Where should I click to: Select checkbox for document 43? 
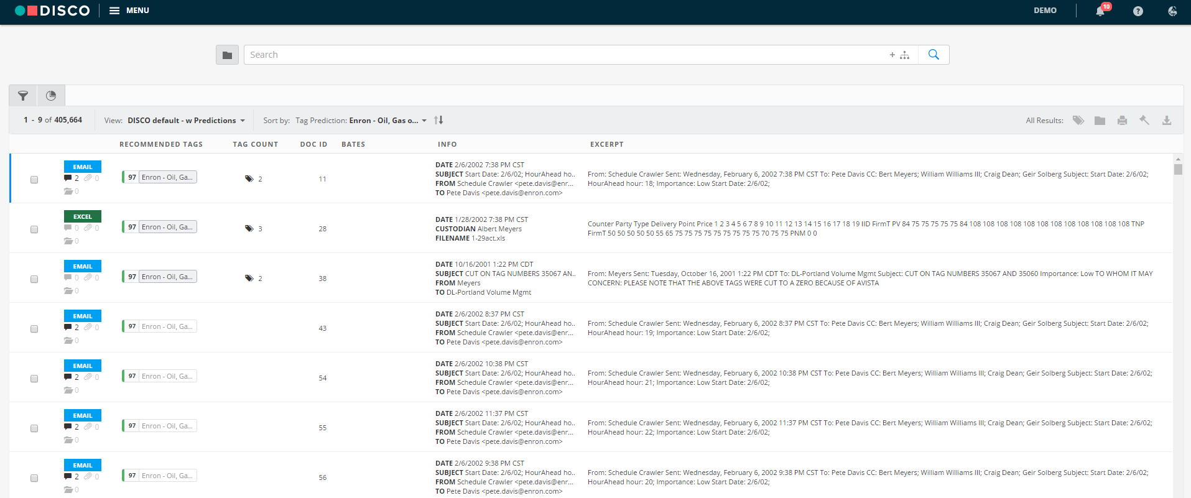[34, 329]
